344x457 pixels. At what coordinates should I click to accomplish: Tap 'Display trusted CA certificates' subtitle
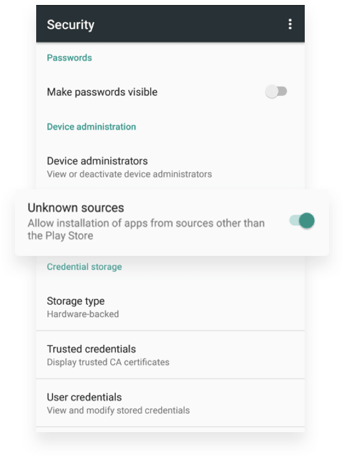[x=108, y=362]
